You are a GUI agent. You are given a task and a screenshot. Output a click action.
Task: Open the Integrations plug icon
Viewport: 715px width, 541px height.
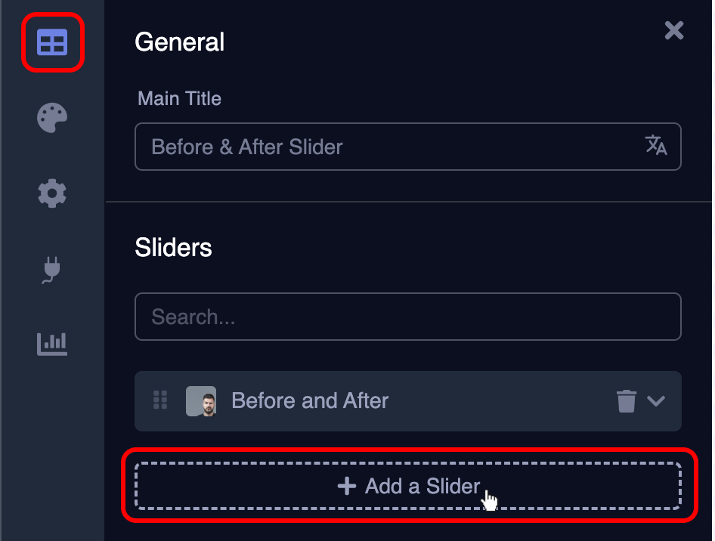click(51, 269)
